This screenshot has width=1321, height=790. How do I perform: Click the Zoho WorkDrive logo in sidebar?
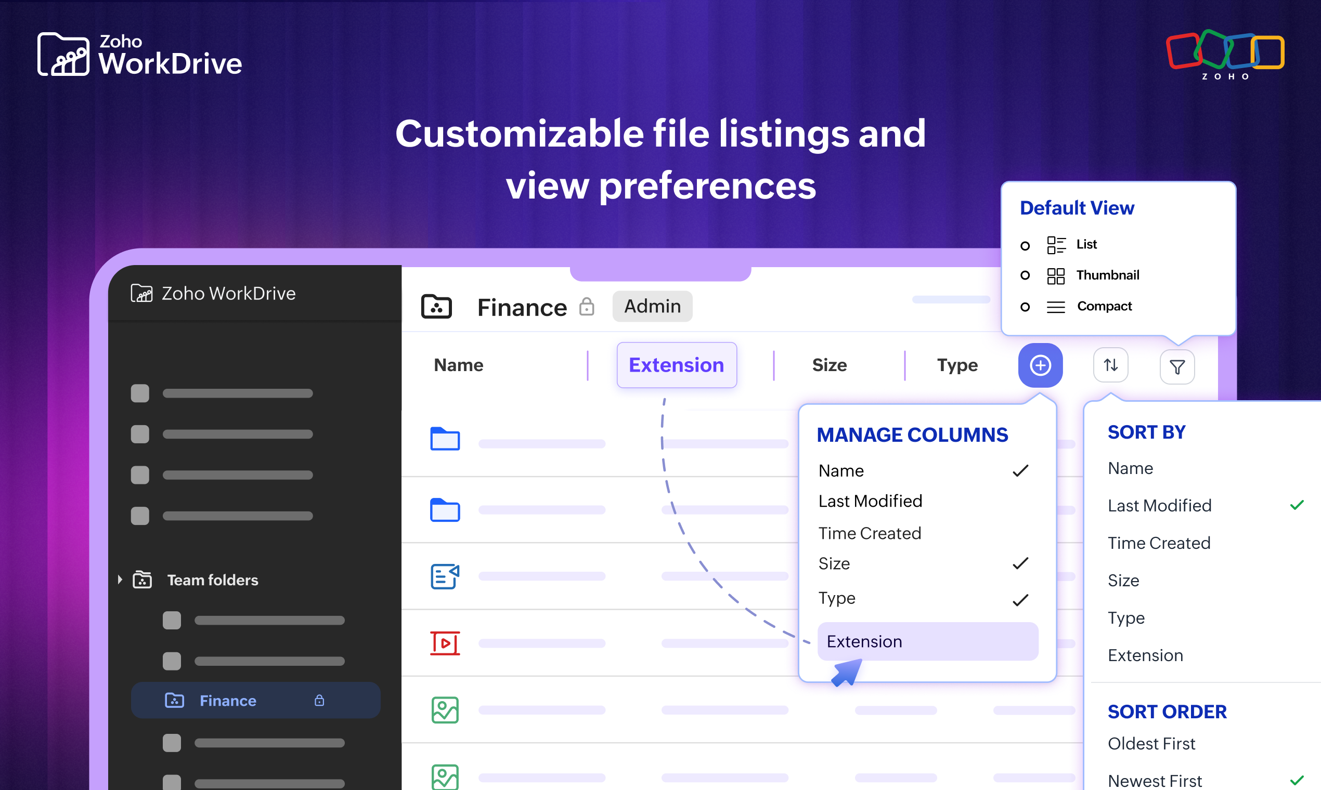click(x=141, y=293)
